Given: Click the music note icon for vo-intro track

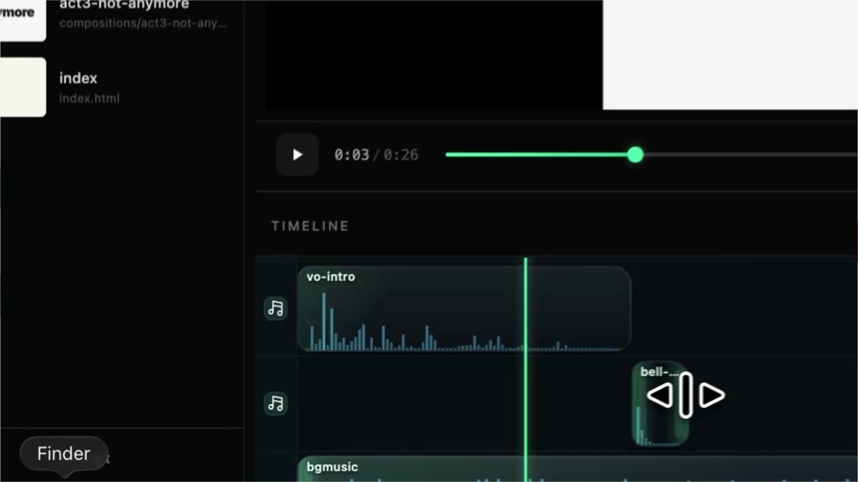Looking at the screenshot, I should 275,308.
